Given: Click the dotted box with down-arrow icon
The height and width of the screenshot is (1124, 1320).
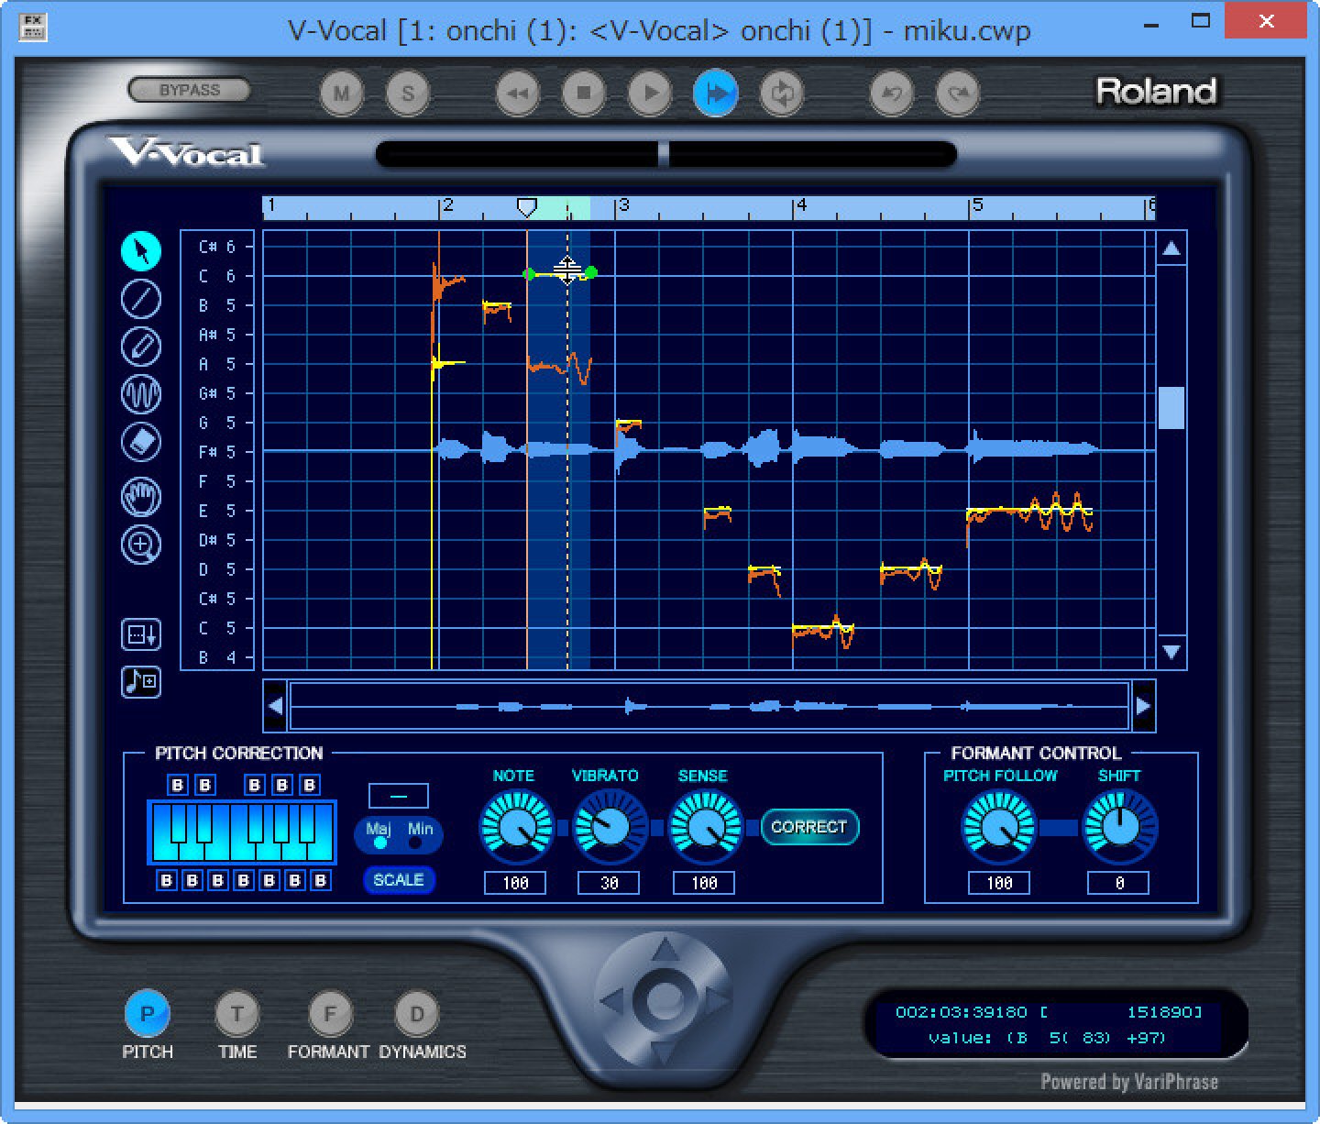Looking at the screenshot, I should pos(141,634).
